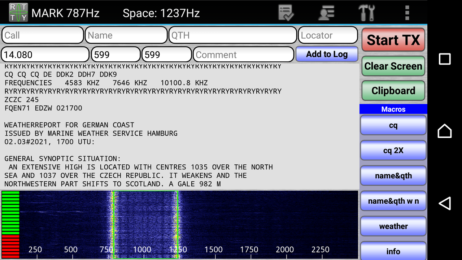Tune waterfall at the 2000 Hz mark

coord(285,250)
